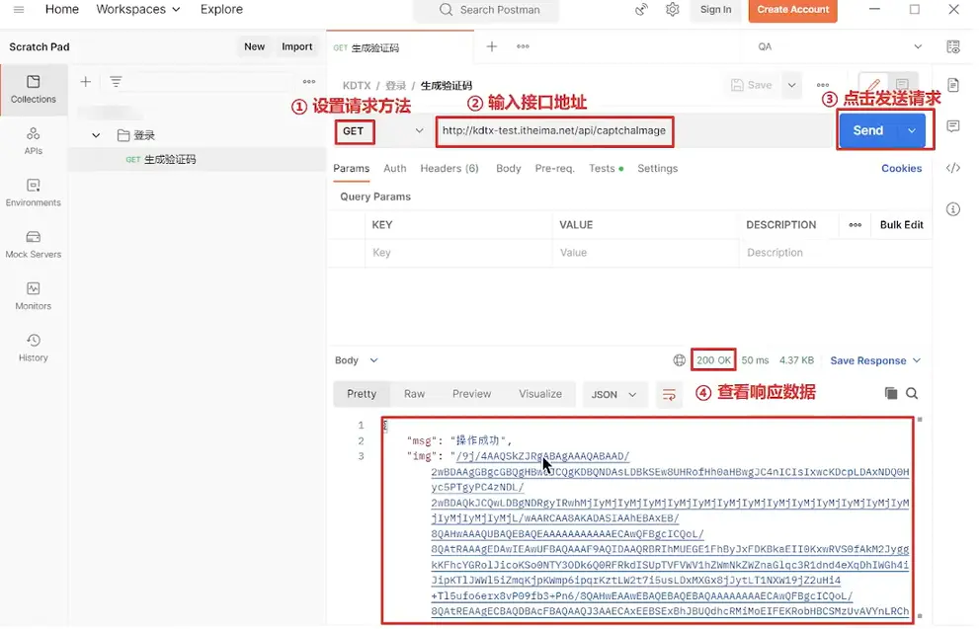This screenshot has height=629, width=979.
Task: Click the environment quick look icon
Action: coord(952,46)
